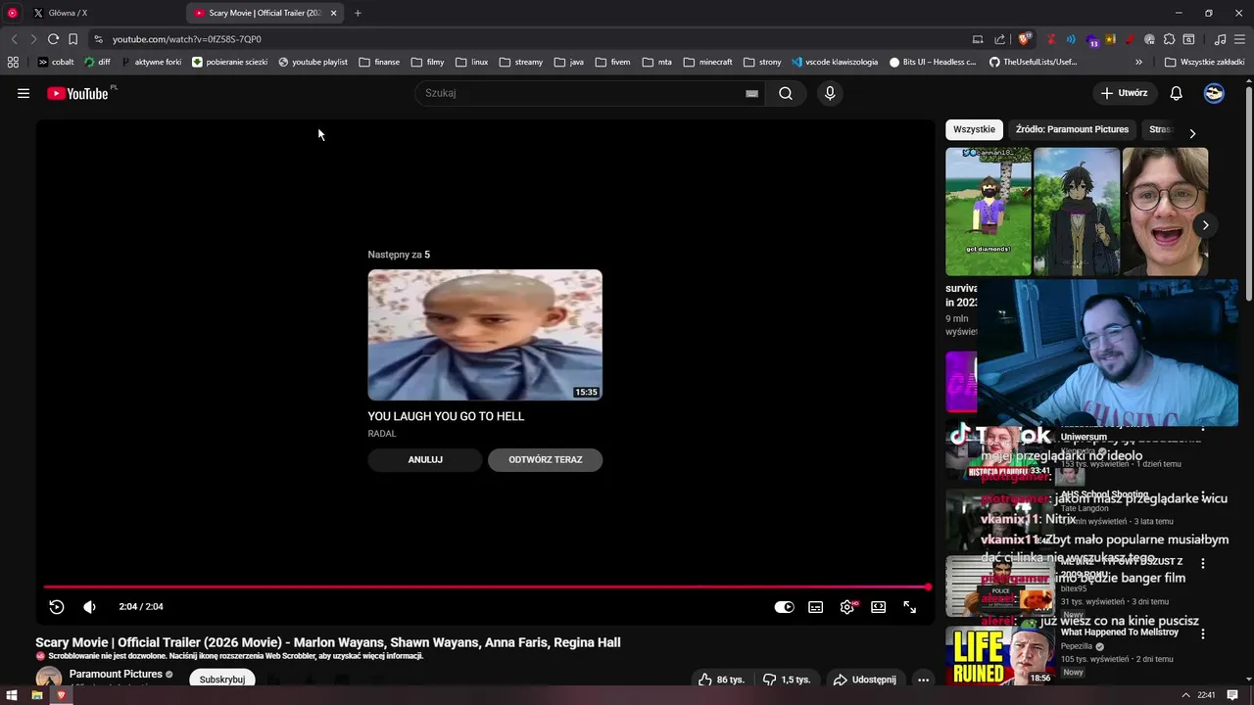
Task: Open the browser main hamburger menu
Action: (x=1239, y=39)
